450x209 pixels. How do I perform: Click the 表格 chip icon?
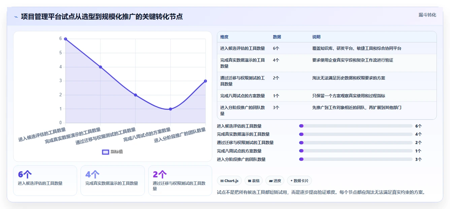click(250, 181)
